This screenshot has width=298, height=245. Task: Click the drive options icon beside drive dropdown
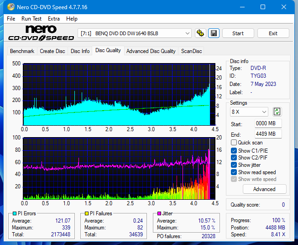pos(200,33)
